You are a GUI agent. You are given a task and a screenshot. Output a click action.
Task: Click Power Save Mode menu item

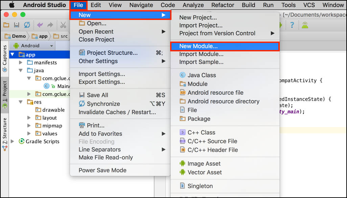tap(102, 170)
